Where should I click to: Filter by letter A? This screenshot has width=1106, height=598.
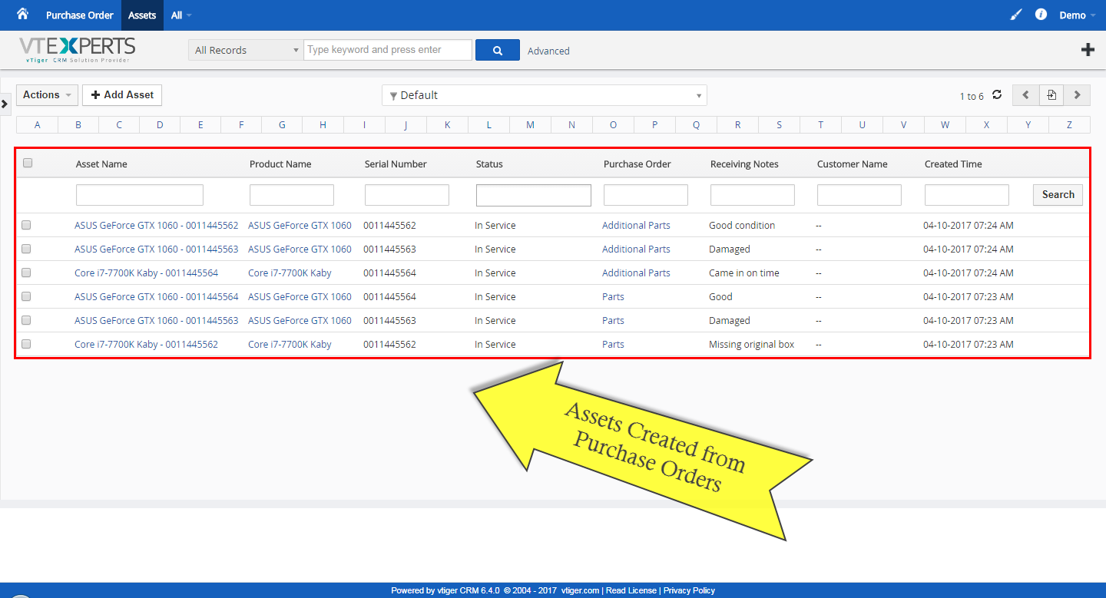coord(37,124)
